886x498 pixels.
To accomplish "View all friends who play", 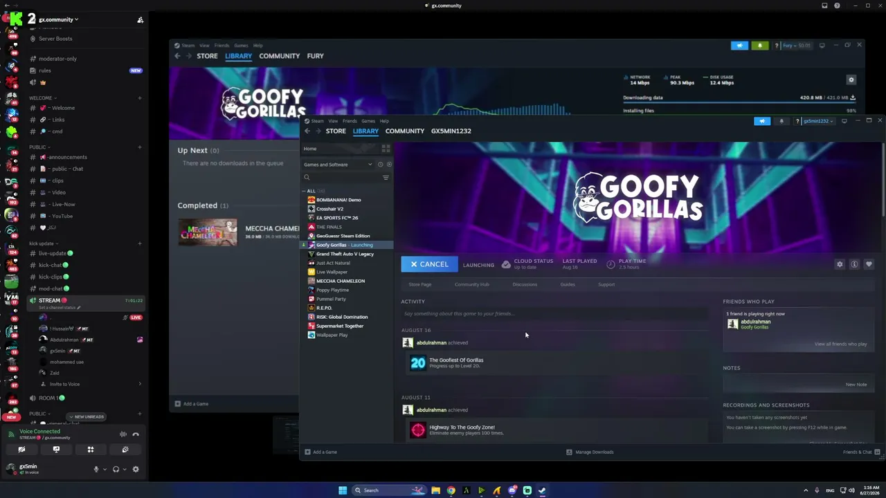I will (x=840, y=344).
